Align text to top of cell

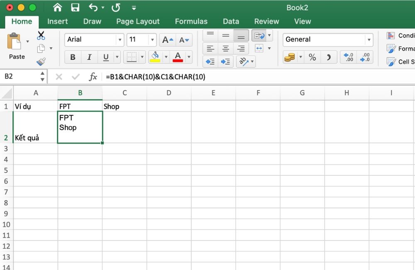coord(210,35)
